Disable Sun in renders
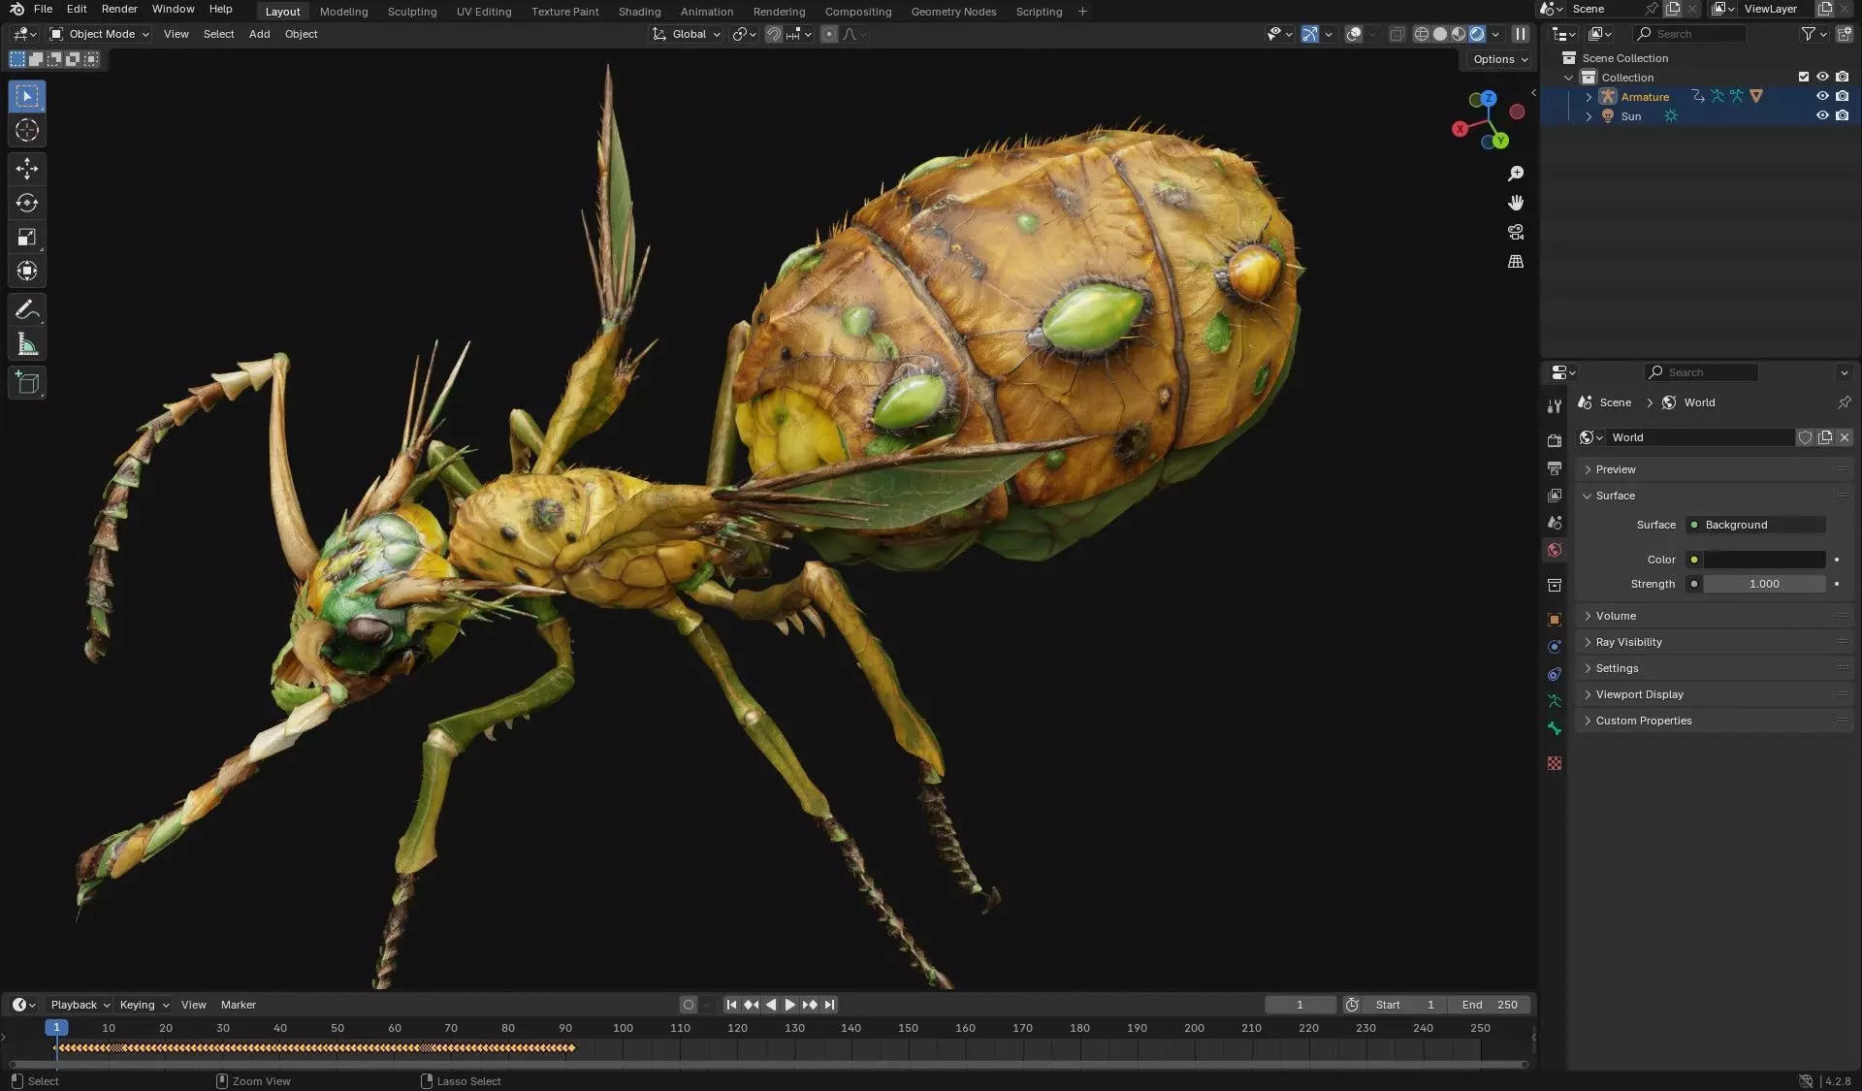Screen dimensions: 1862x1091 coord(1842,115)
